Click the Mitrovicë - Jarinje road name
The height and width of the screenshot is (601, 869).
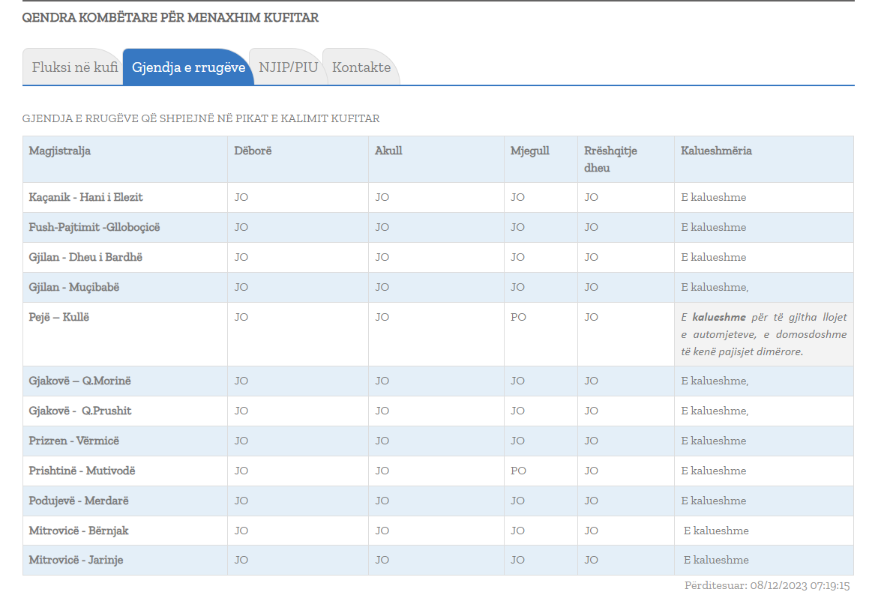click(x=76, y=561)
